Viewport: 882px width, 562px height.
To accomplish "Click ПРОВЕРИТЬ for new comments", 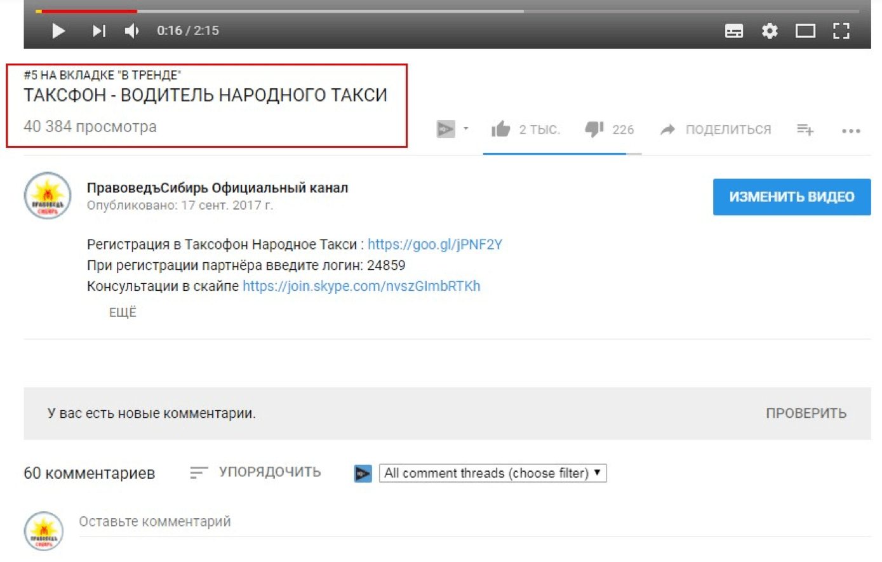I will (806, 413).
